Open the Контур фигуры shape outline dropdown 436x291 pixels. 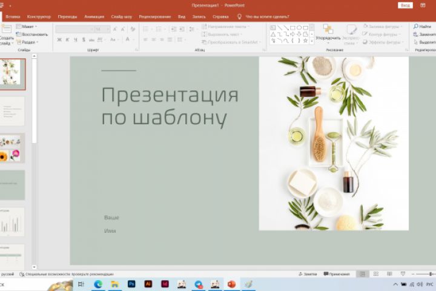(381, 34)
